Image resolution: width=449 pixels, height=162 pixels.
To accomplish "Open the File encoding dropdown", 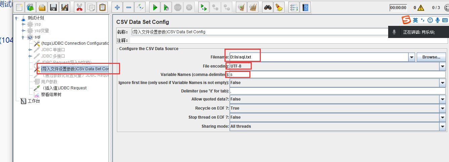I will [443, 67].
